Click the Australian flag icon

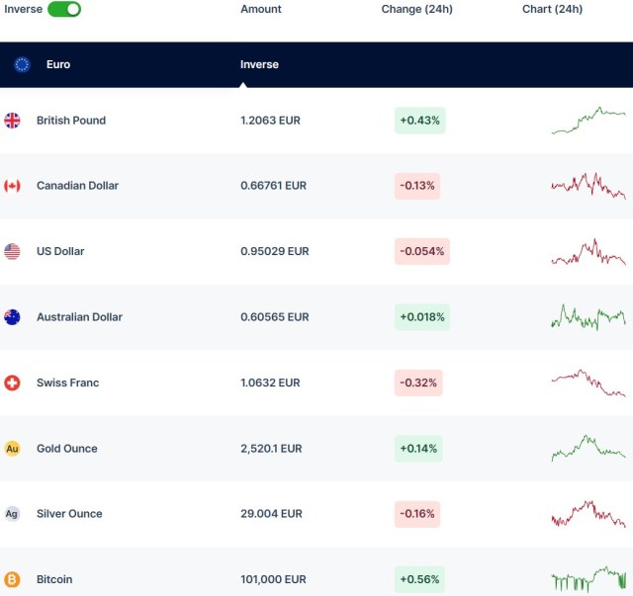[x=12, y=317]
